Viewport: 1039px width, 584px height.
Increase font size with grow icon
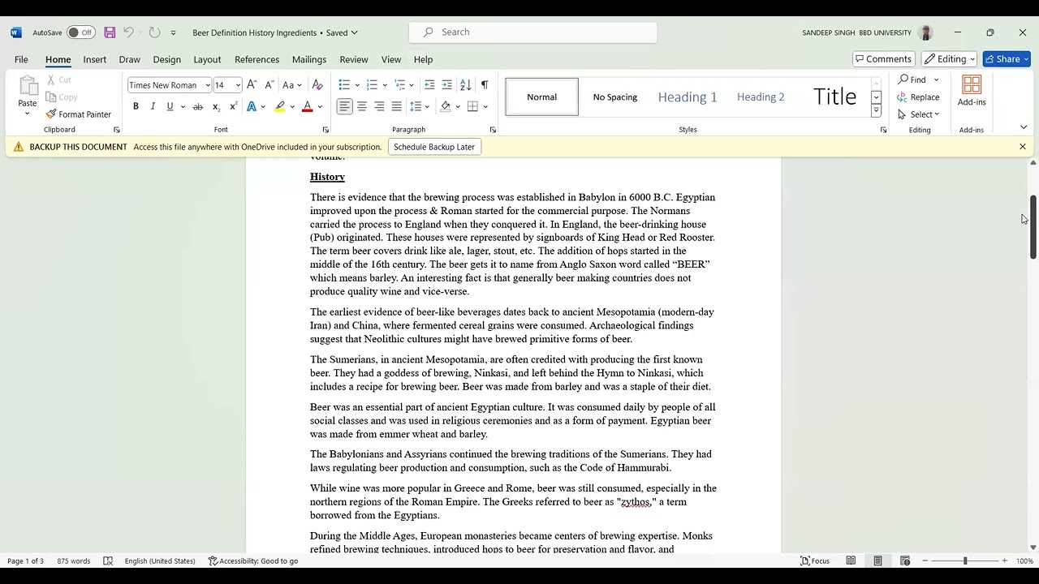(x=252, y=85)
